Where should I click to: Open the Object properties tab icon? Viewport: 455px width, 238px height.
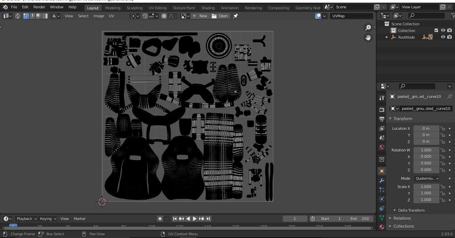[382, 171]
